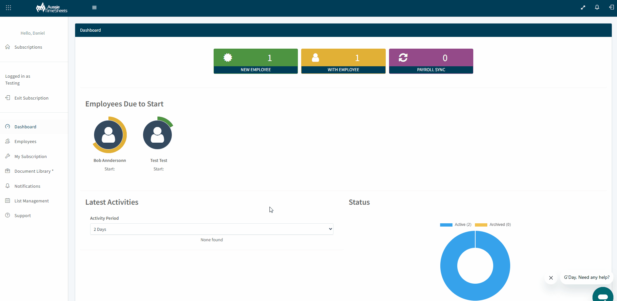Click the None found message

point(212,240)
